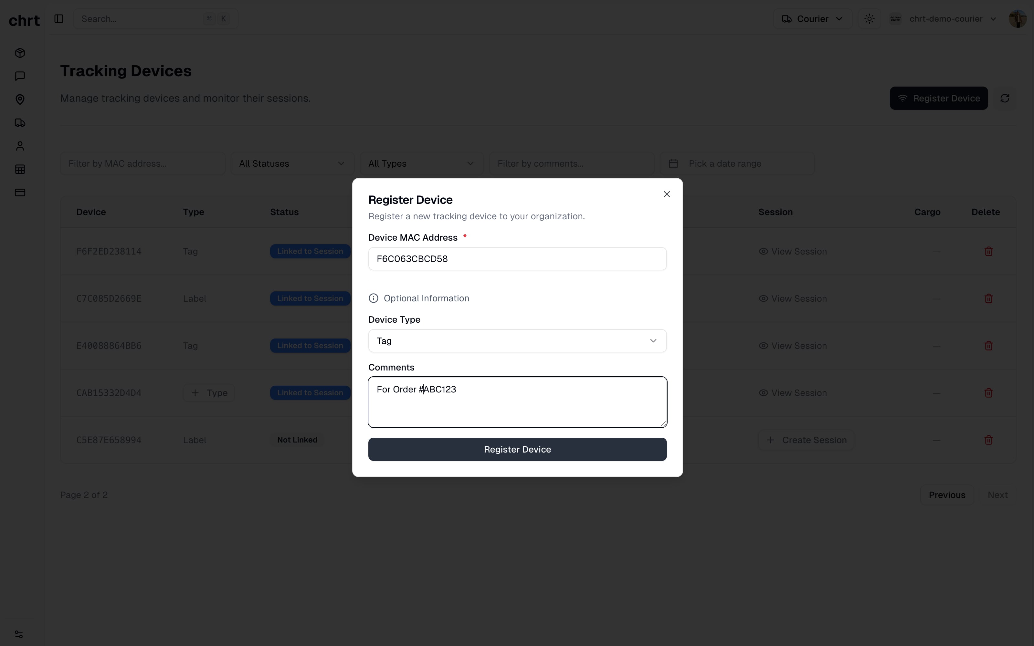This screenshot has width=1034, height=646.
Task: Edit the Comments field with For Order #ABC123
Action: (517, 401)
